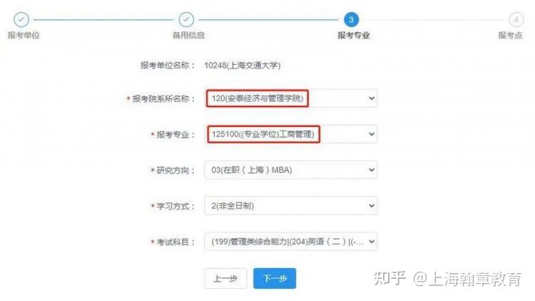Click the (199)管理类综合能力 exam subjects field
This screenshot has width=535, height=301.
coord(291,242)
